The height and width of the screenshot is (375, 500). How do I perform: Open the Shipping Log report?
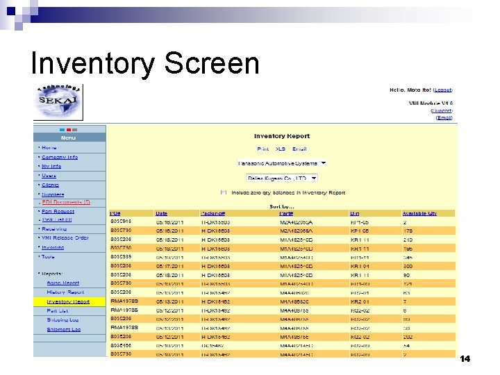[62, 320]
